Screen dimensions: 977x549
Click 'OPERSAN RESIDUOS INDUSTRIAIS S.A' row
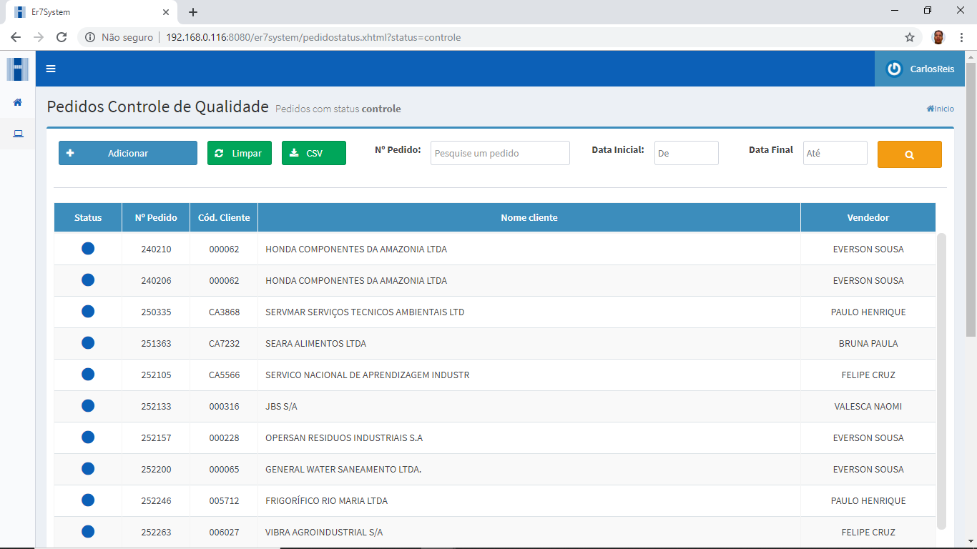(495, 437)
